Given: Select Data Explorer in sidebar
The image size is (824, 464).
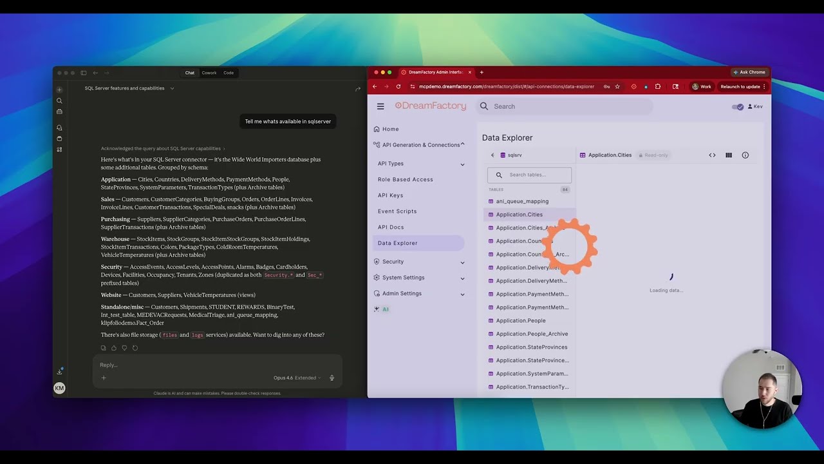Looking at the screenshot, I should click(419, 243).
